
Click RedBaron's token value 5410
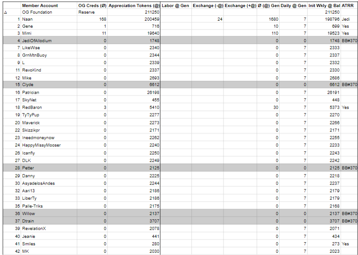[134, 107]
